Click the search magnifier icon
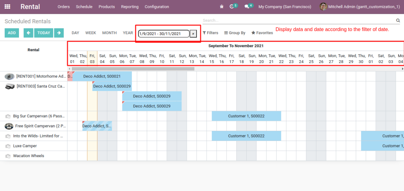Viewport: 404px width, 191px height. [398, 20]
